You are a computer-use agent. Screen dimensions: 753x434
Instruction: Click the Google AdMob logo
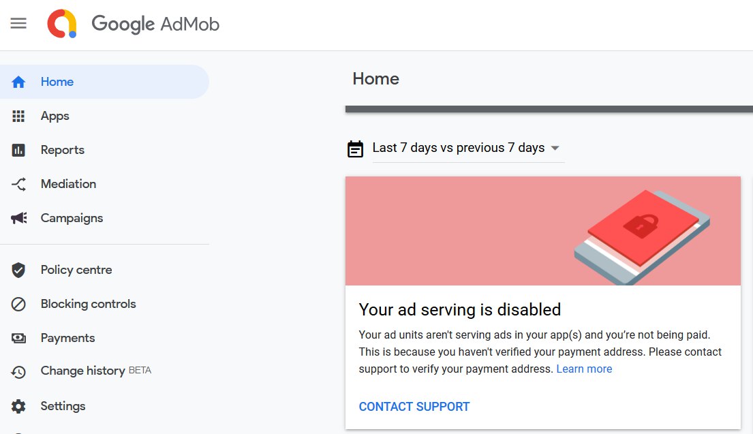[x=133, y=24]
